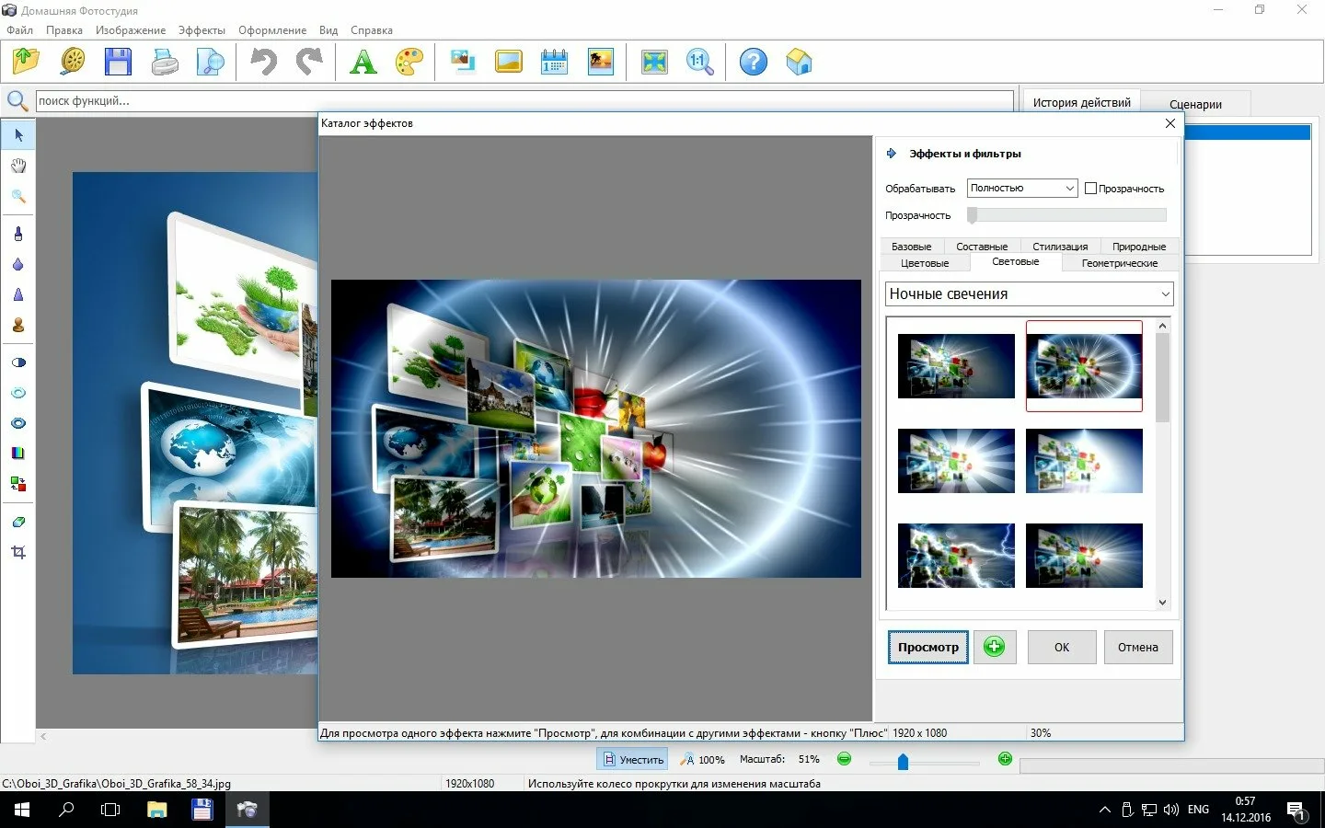Open the color palette toolbar icon
The height and width of the screenshot is (828, 1325).
click(409, 63)
